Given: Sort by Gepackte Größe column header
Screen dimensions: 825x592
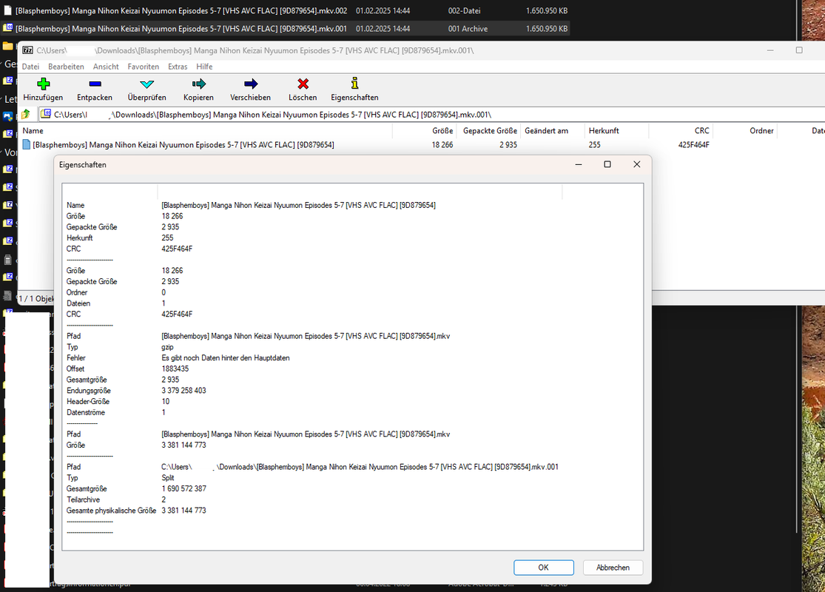Looking at the screenshot, I should coord(489,130).
